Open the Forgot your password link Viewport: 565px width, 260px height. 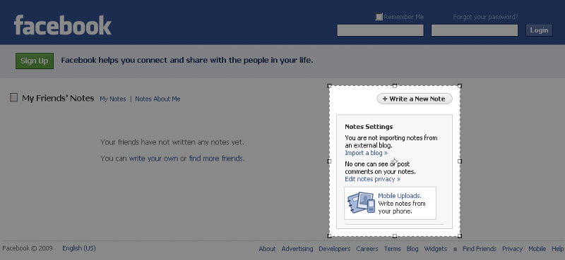coord(485,17)
